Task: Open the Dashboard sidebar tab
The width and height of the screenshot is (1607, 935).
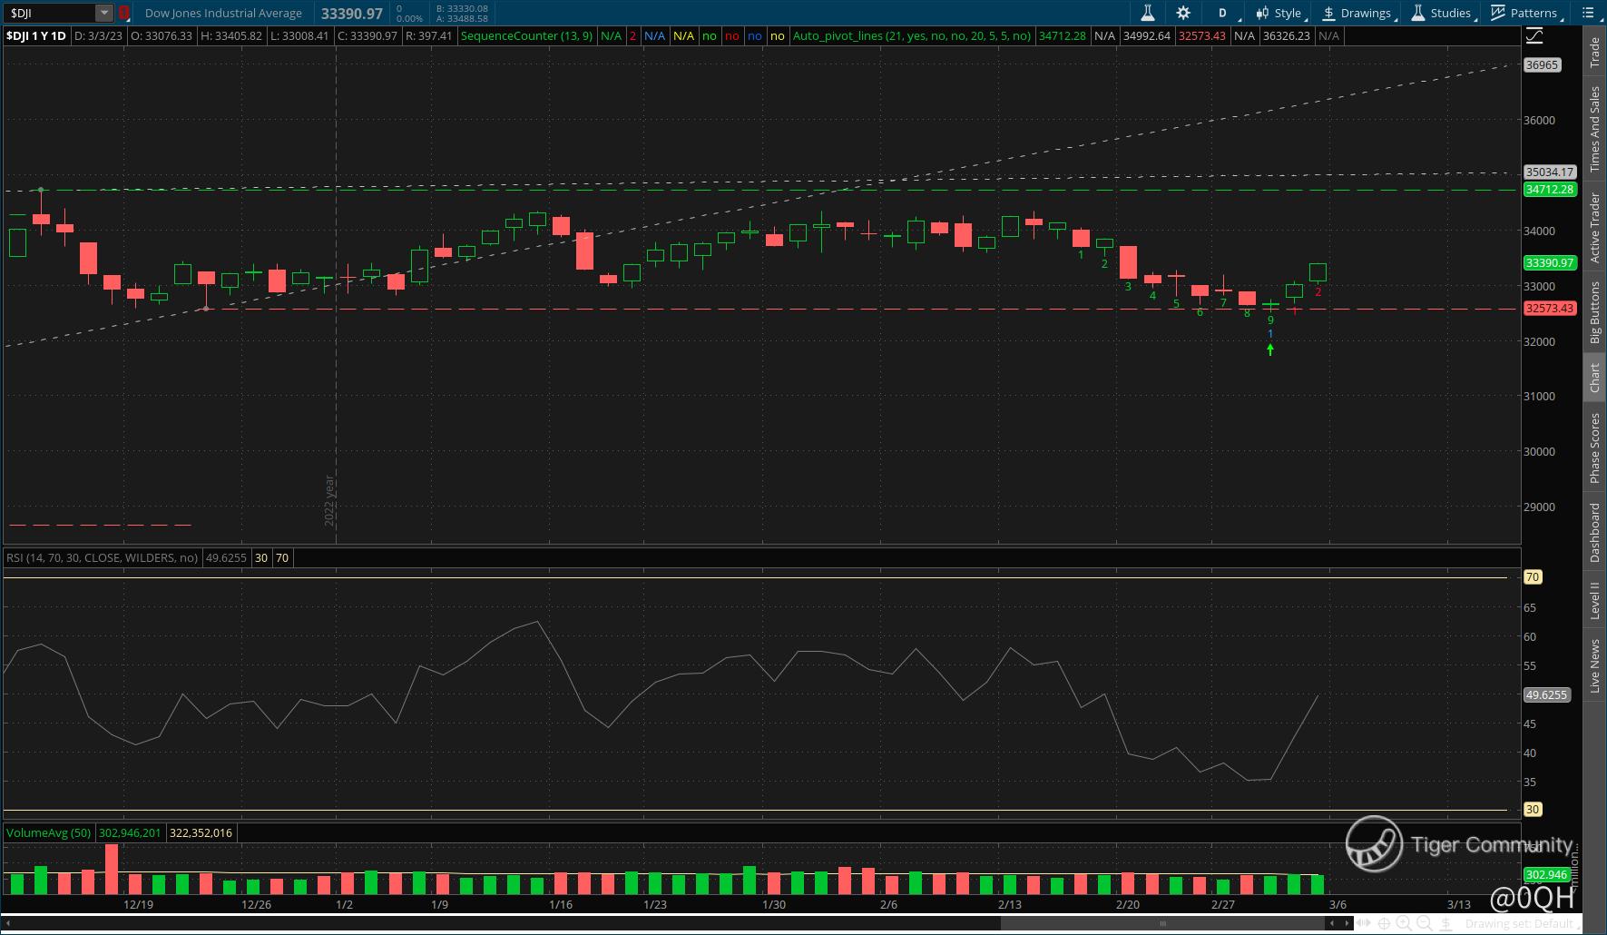Action: (1594, 532)
